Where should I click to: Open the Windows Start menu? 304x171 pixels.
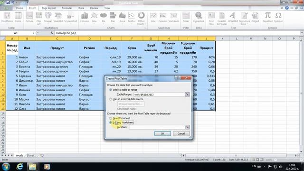tap(6, 167)
